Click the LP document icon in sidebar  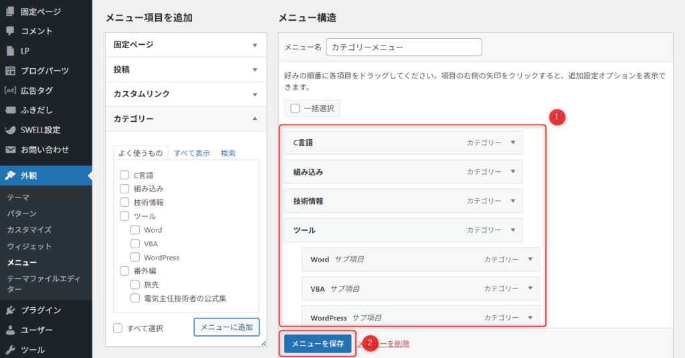(x=10, y=51)
